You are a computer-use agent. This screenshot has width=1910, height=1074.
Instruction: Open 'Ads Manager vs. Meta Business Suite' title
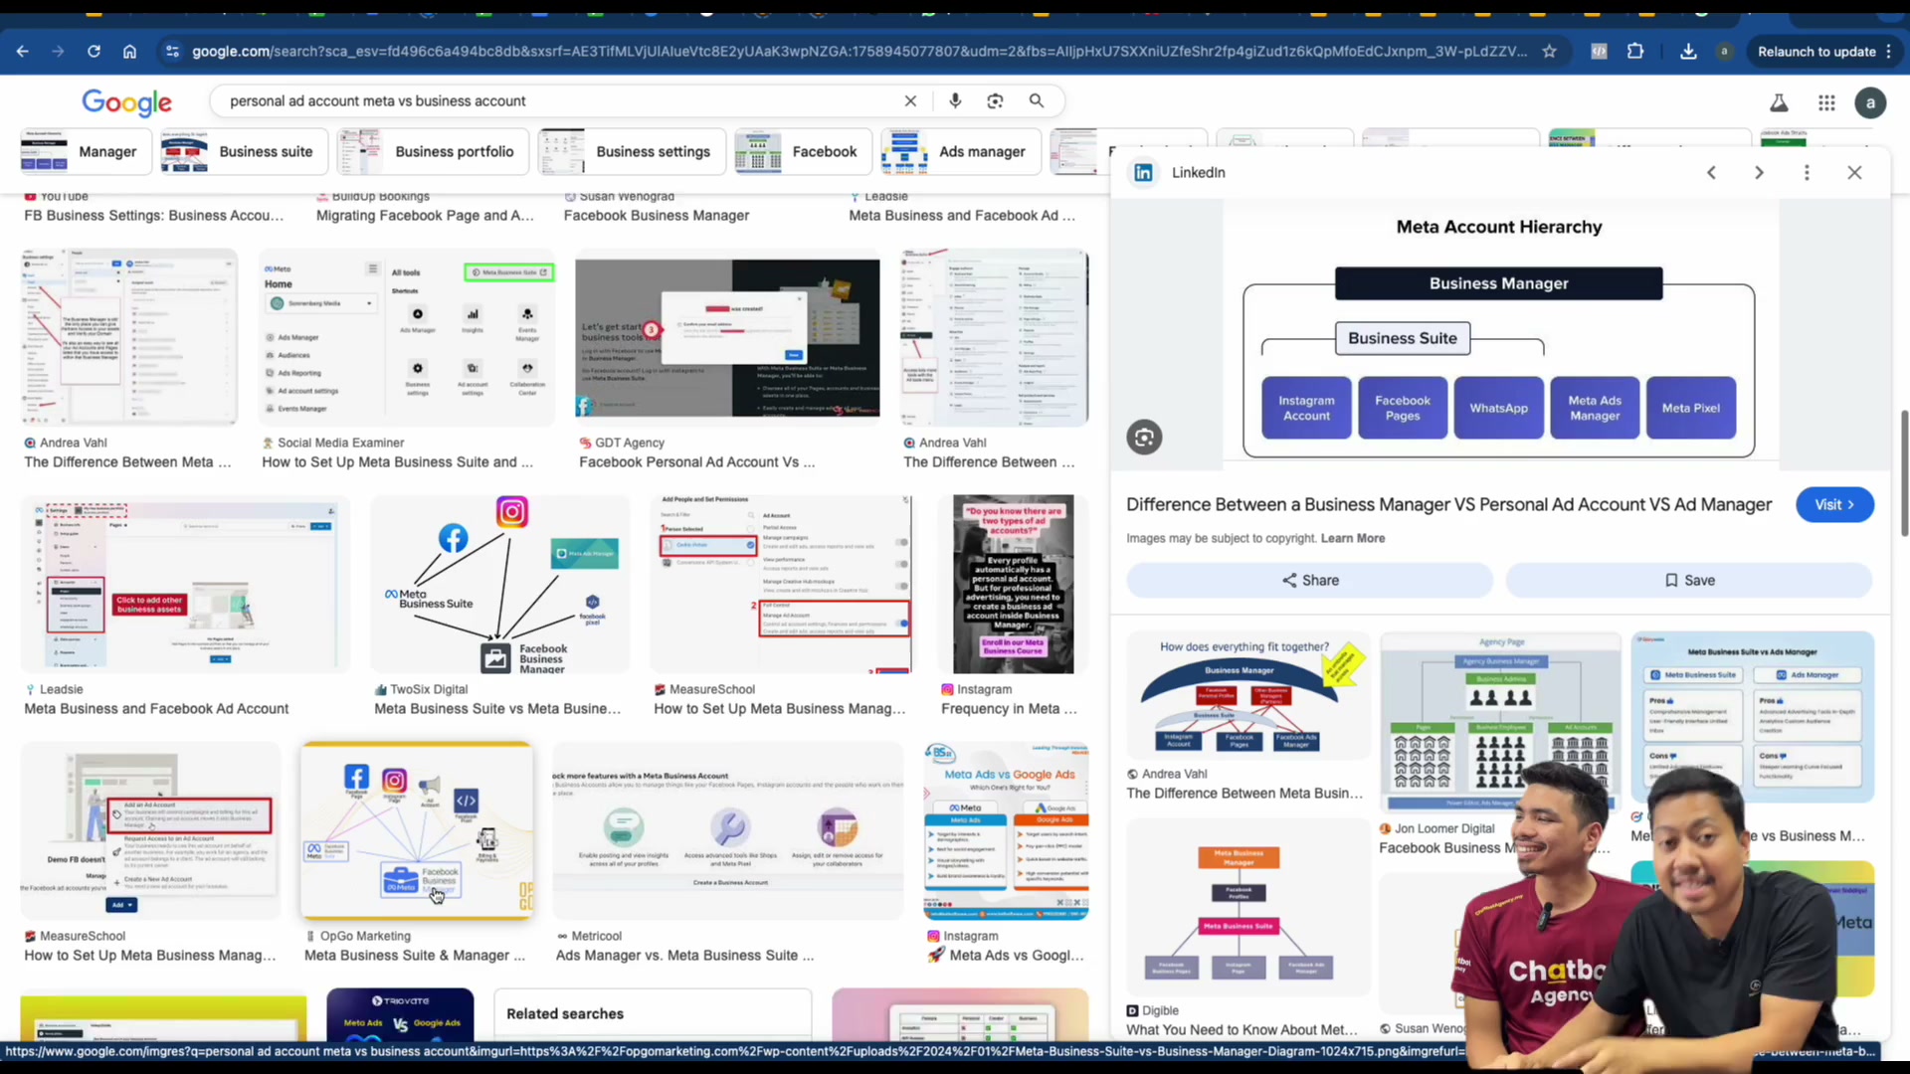tap(684, 956)
